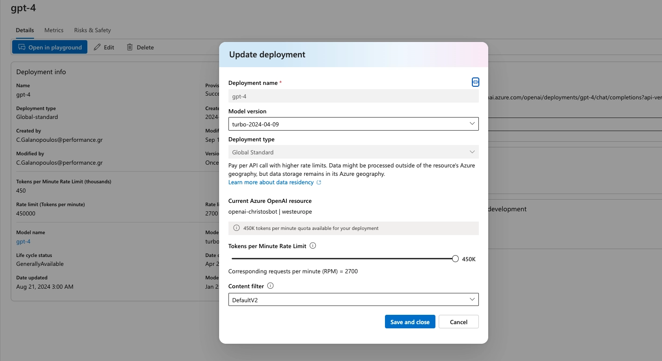
Task: Click the Tokens per Minute slider handle
Action: (456, 259)
